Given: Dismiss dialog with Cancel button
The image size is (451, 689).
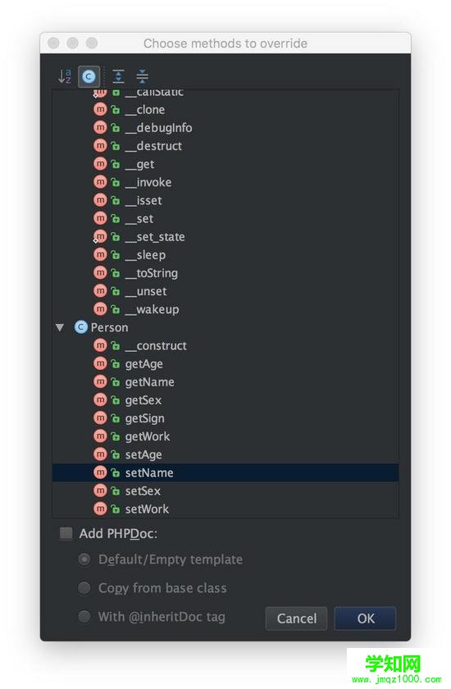Looking at the screenshot, I should click(x=296, y=618).
